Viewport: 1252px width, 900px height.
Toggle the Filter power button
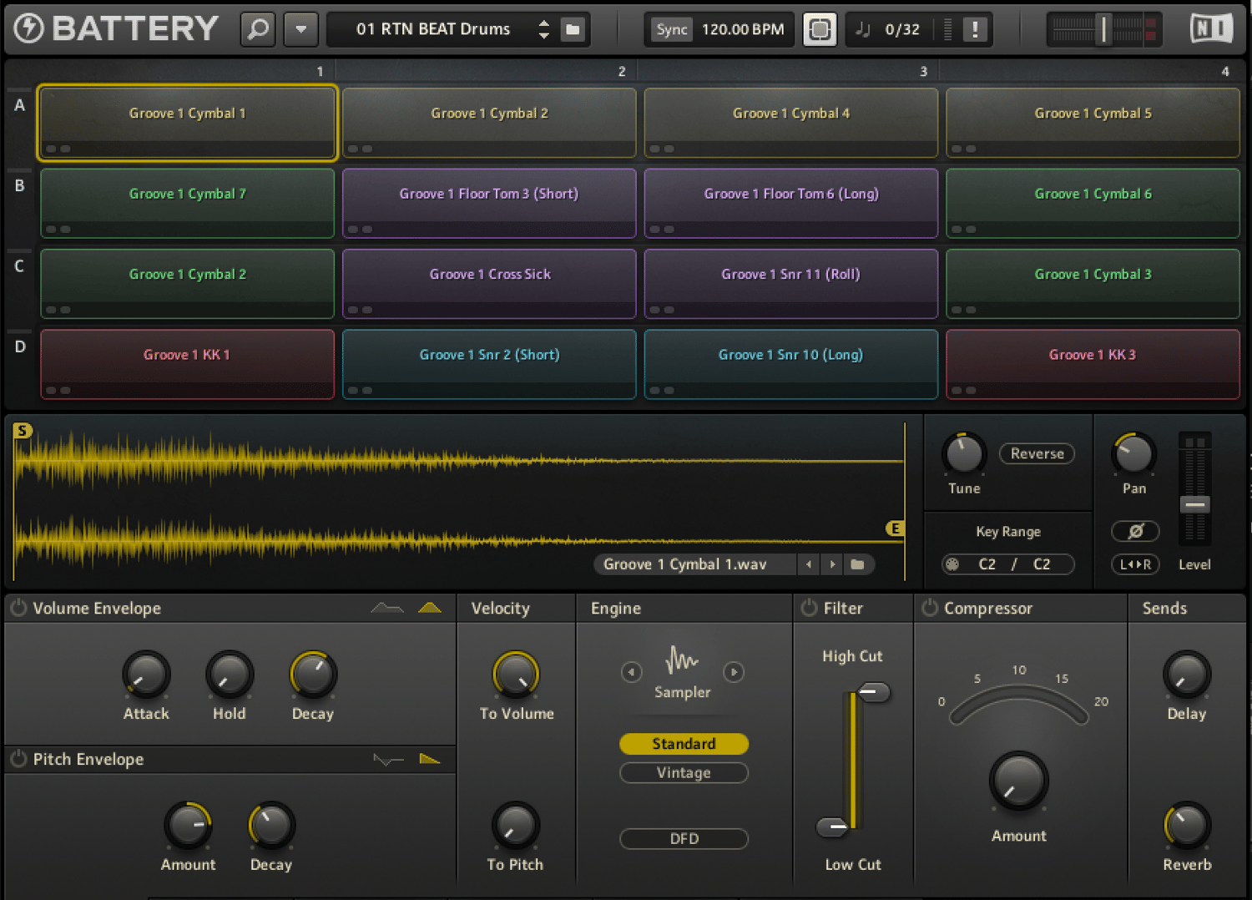809,608
